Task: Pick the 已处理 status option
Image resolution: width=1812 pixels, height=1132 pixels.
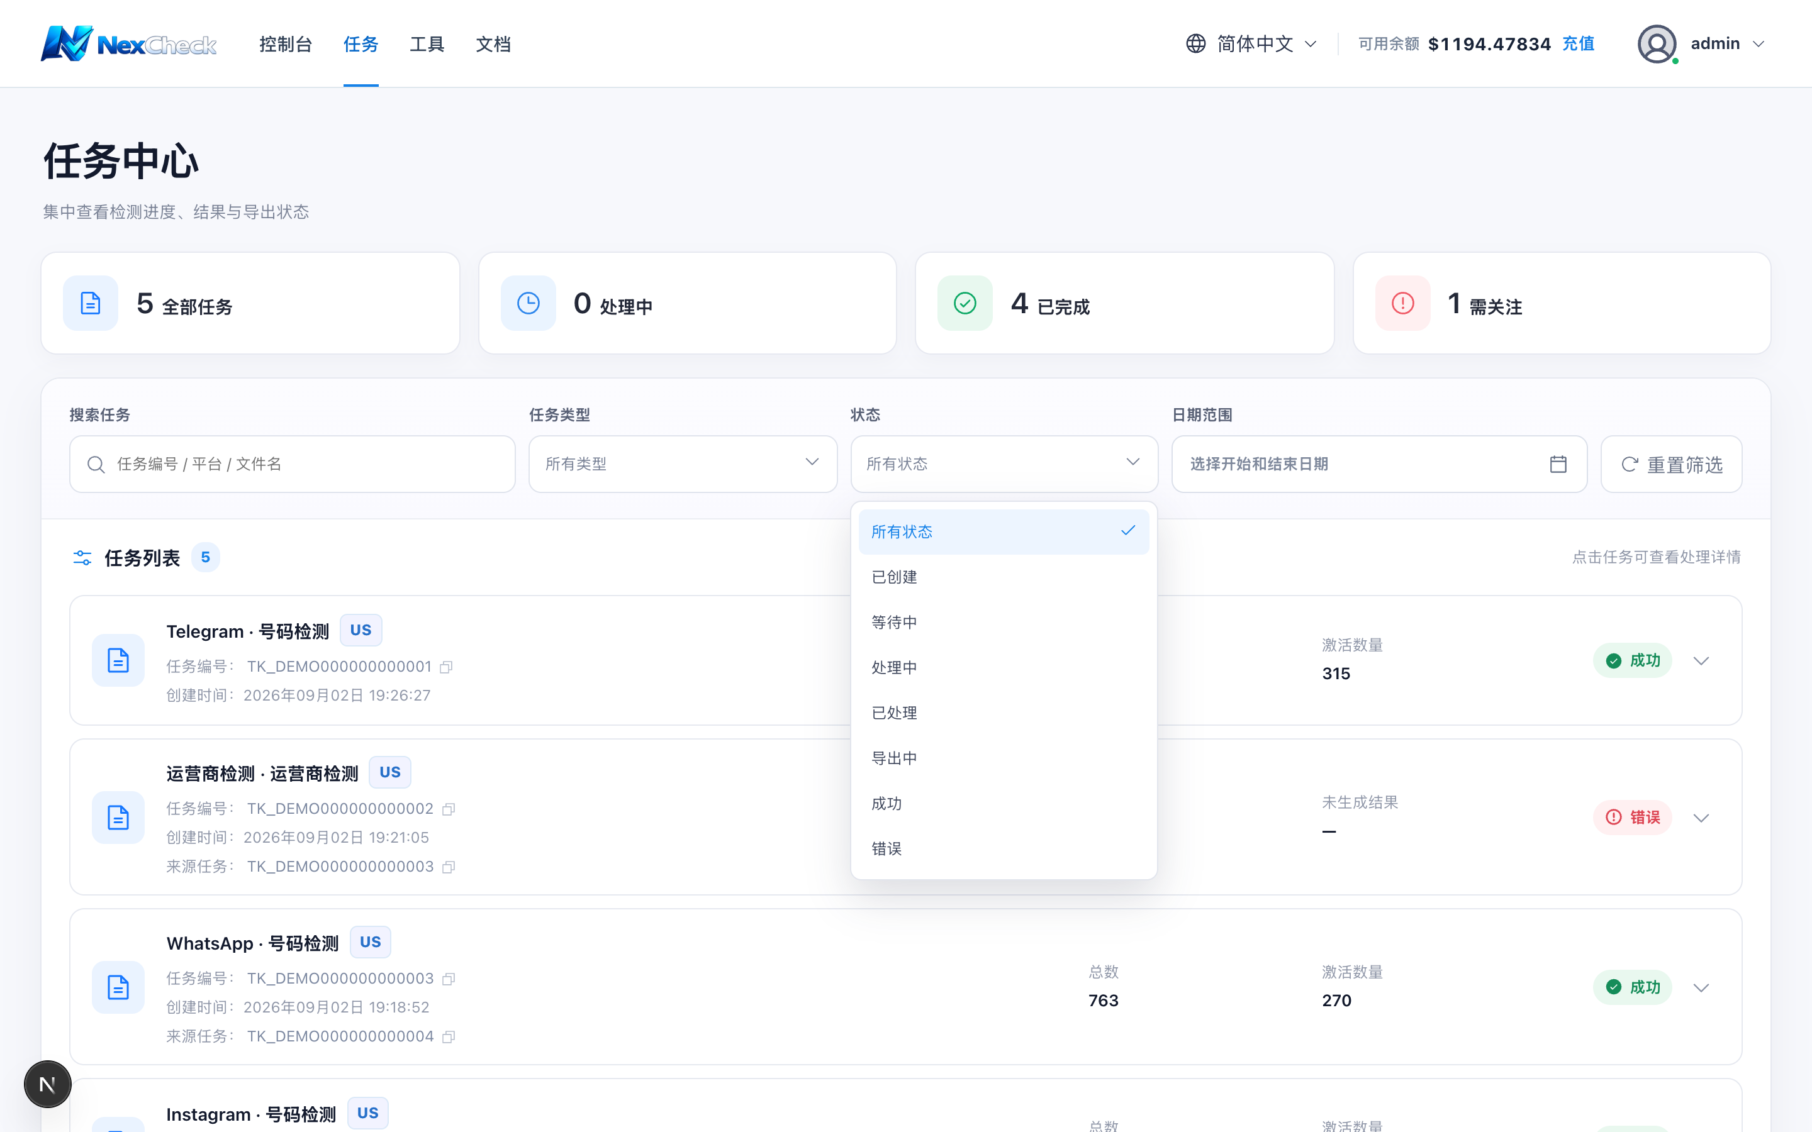Action: (1004, 713)
